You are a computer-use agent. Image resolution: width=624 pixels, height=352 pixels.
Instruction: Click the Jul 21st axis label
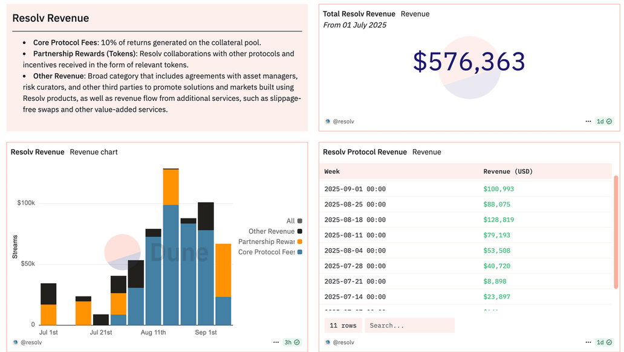click(101, 332)
